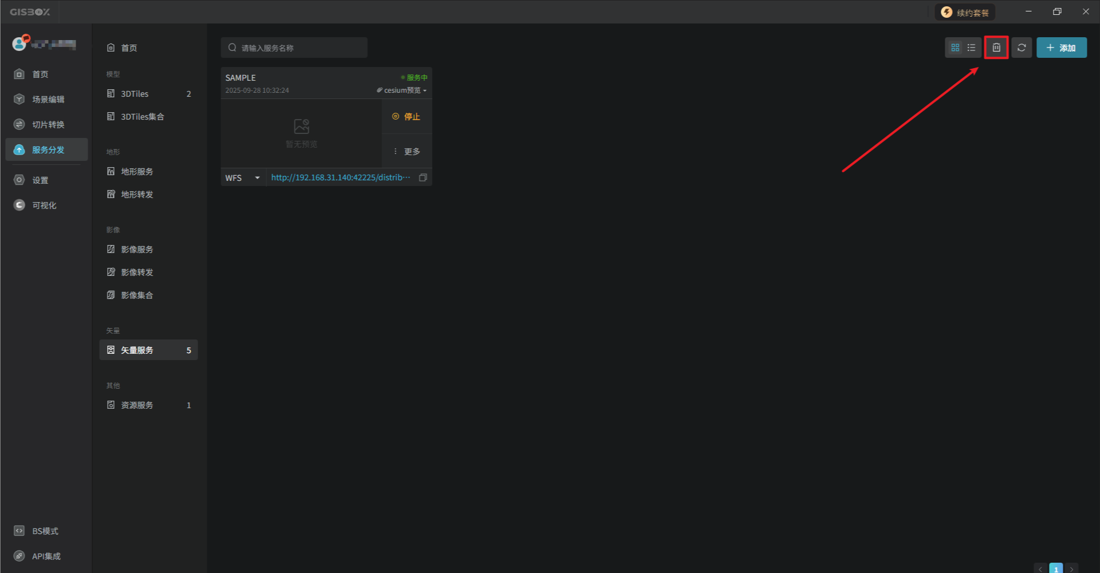Stop the SAMPLE service with 停止
Image resolution: width=1100 pixels, height=573 pixels.
tap(407, 117)
